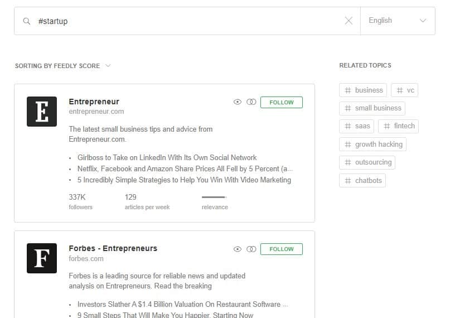This screenshot has height=318, width=450.
Task: Click the Entrepreneur relevance bar
Action: click(x=214, y=197)
